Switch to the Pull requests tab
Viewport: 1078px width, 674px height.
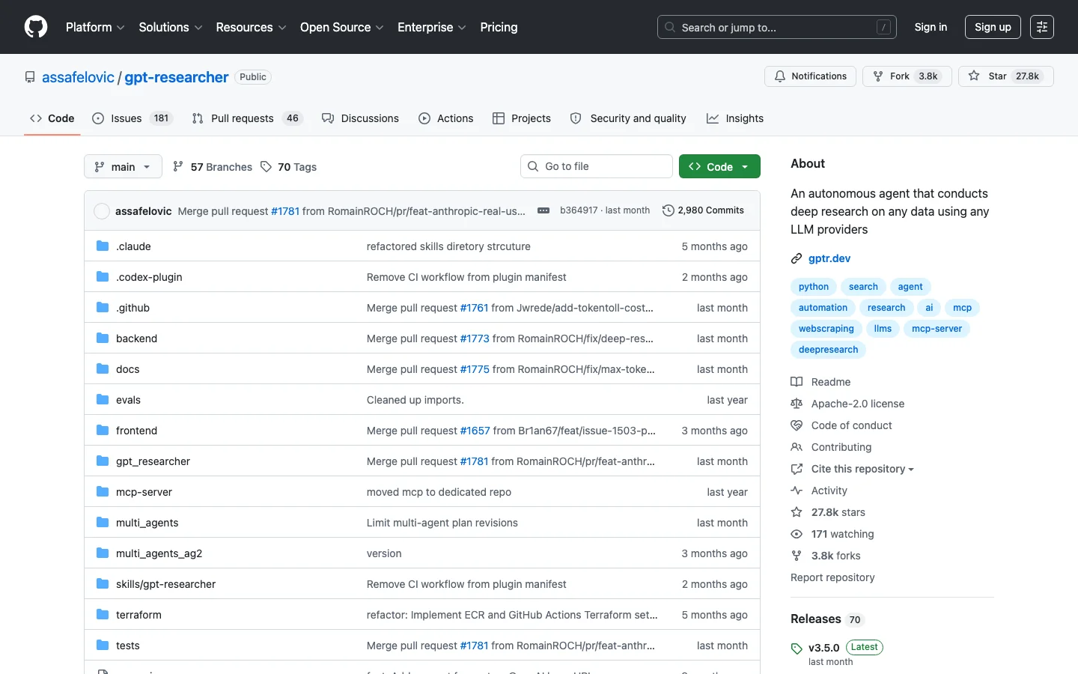point(247,118)
